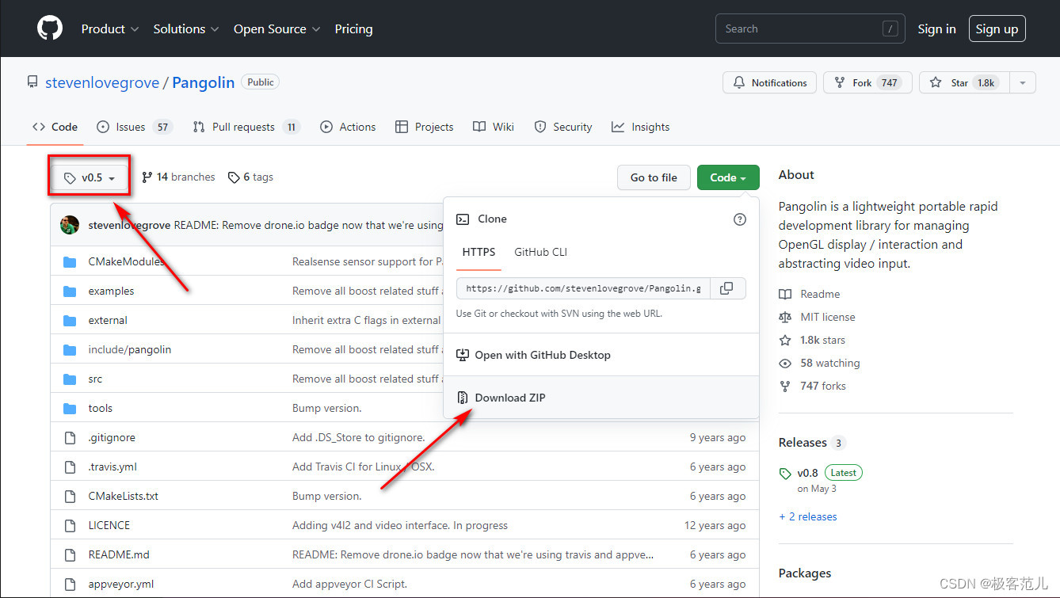The height and width of the screenshot is (598, 1060).
Task: Expand the Product menu
Action: [x=110, y=29]
